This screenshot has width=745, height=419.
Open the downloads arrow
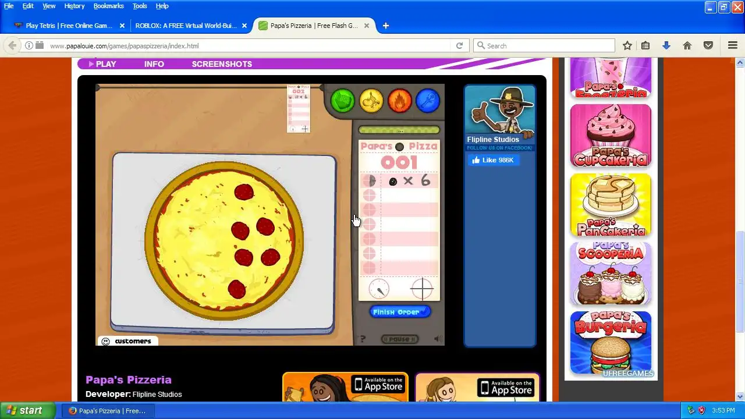pyautogui.click(x=666, y=45)
